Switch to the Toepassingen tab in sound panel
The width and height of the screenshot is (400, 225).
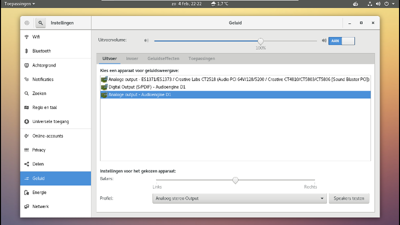point(202,58)
